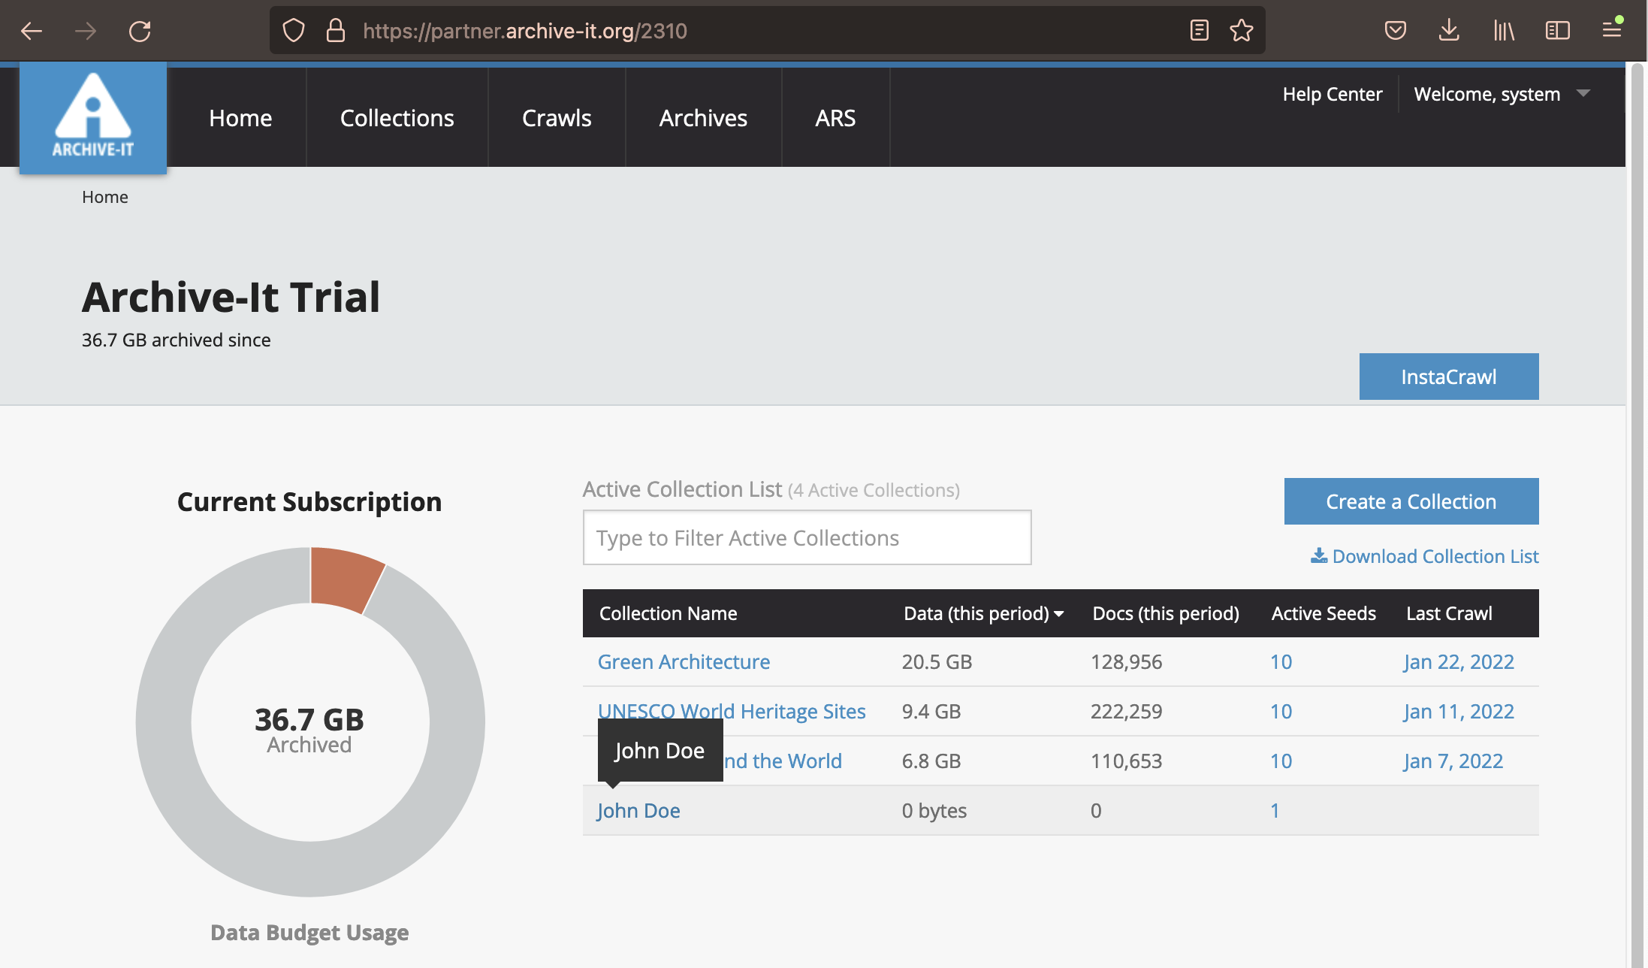Open the Pocket save icon
The height and width of the screenshot is (968, 1648).
click(1395, 31)
